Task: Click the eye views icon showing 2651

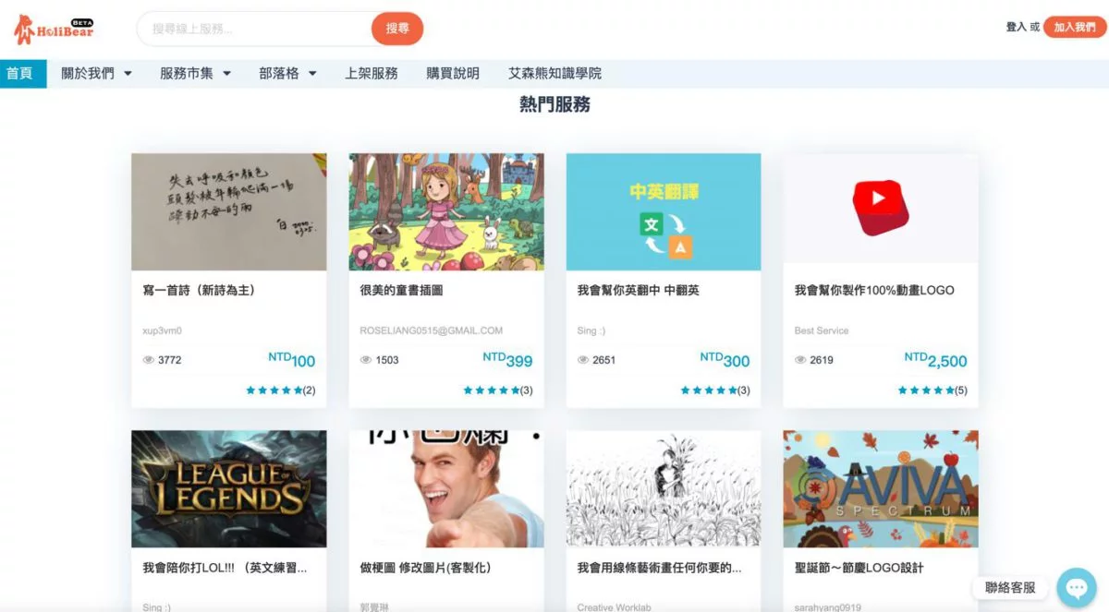Action: (x=582, y=360)
